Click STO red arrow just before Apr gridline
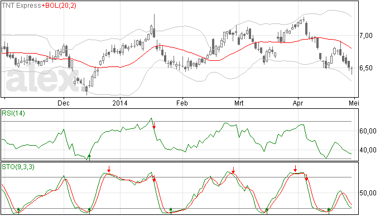The image size is (385, 216). (x=295, y=169)
